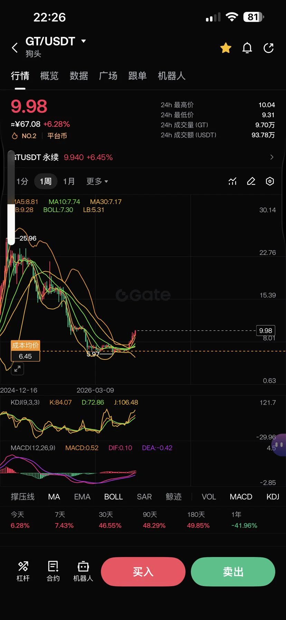The image size is (286, 620).
Task: Open 杠杆 margin trading
Action: 23,571
